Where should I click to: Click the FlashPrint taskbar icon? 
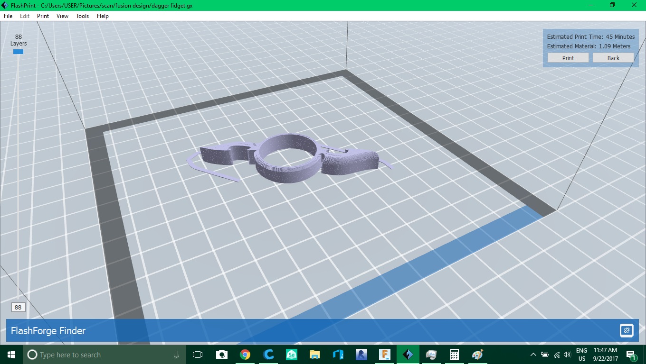(x=408, y=355)
